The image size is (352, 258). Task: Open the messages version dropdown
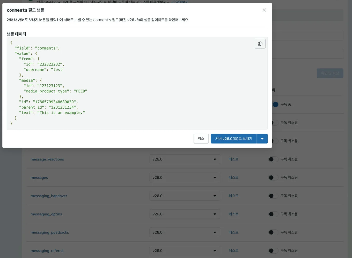click(x=185, y=178)
